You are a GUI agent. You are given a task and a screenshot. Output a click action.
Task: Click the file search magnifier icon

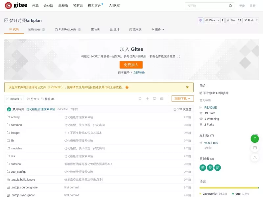140,99
